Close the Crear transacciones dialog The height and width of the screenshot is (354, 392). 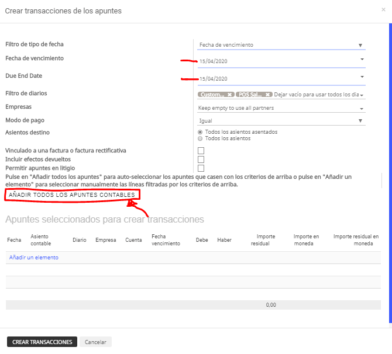pos(383,10)
